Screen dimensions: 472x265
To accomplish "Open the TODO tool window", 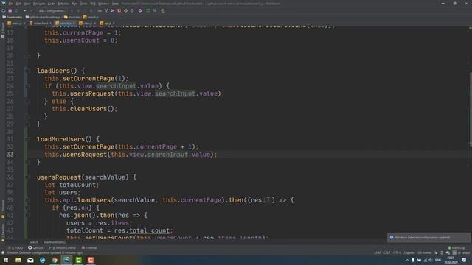I will (x=15, y=248).
